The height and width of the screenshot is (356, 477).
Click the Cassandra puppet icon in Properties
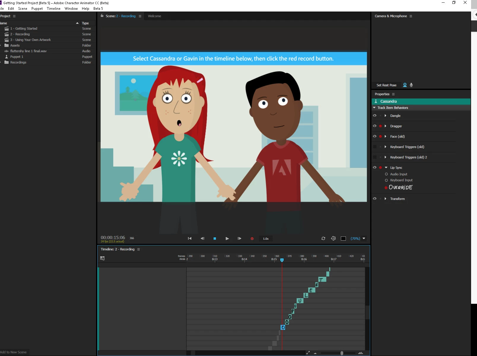[376, 101]
